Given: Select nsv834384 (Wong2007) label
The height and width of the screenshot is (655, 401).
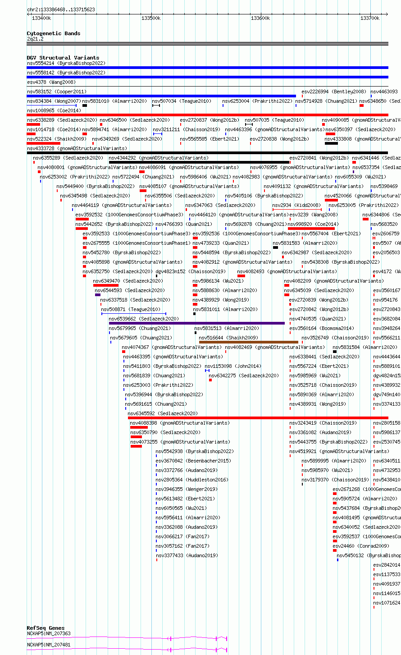Looking at the screenshot, I should [x=54, y=101].
